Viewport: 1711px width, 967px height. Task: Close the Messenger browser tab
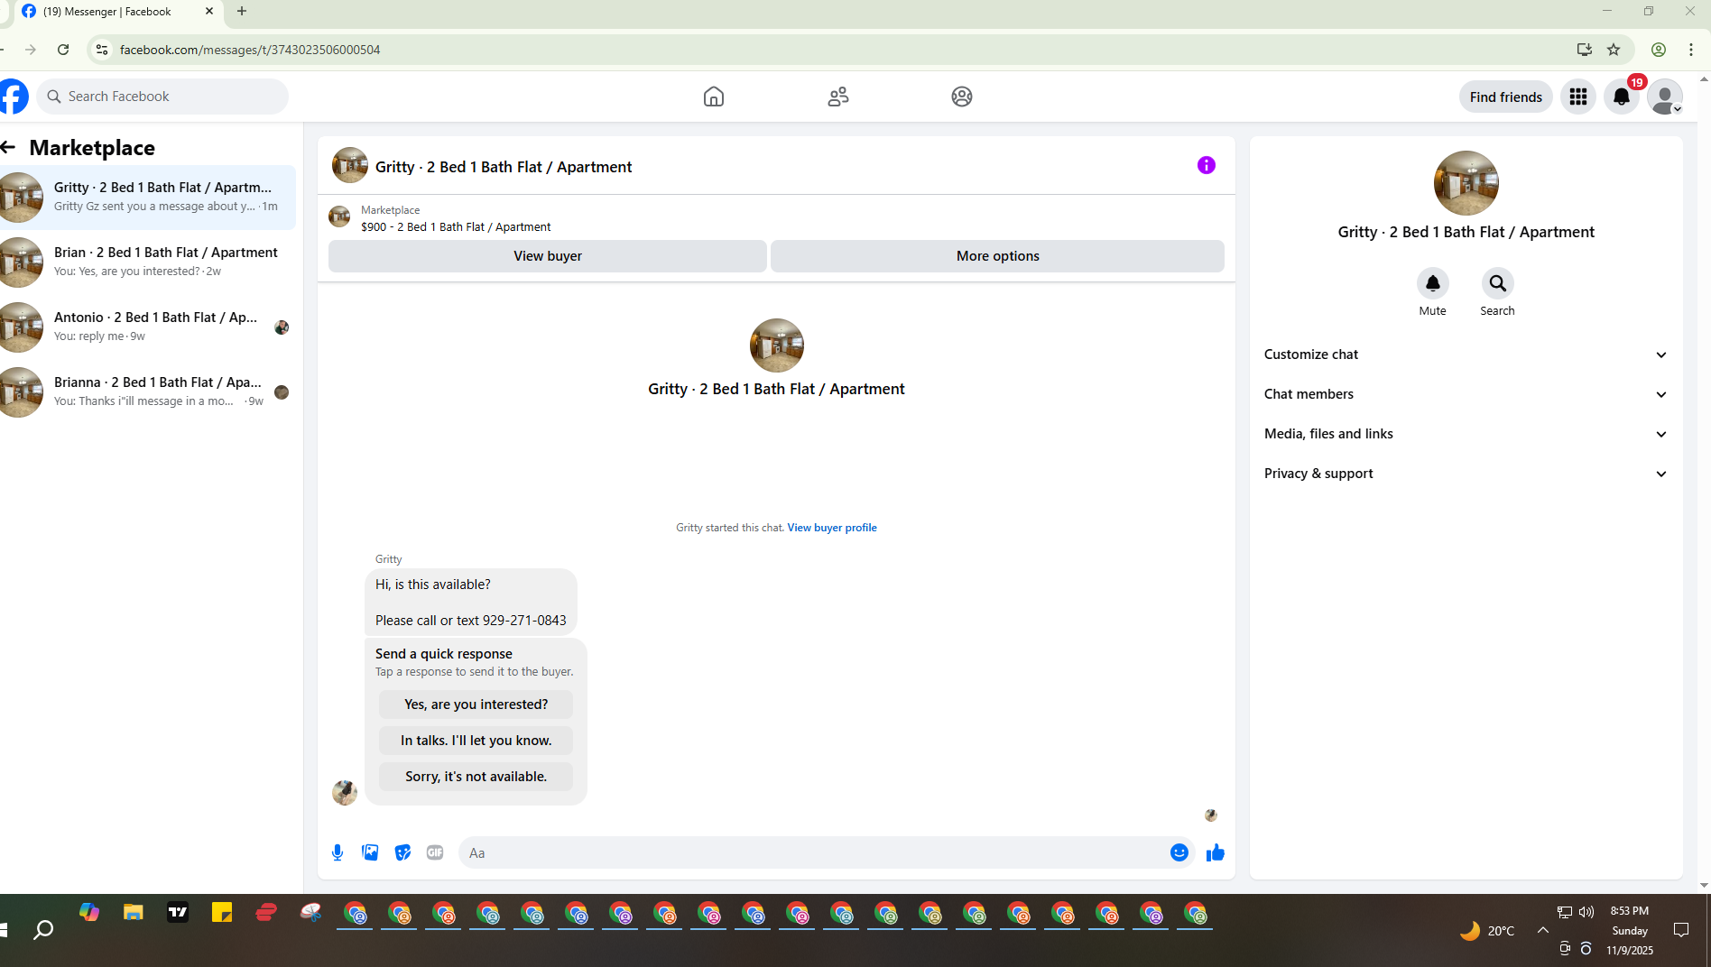(x=209, y=12)
